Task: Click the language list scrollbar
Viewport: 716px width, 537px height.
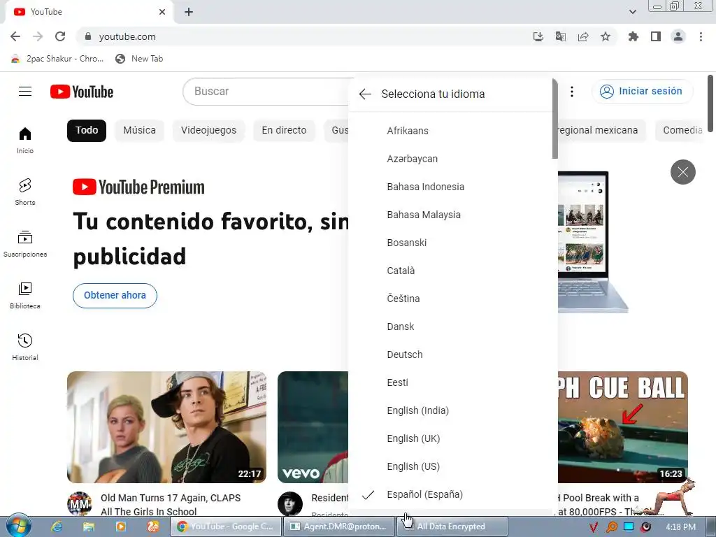Action: 554,119
